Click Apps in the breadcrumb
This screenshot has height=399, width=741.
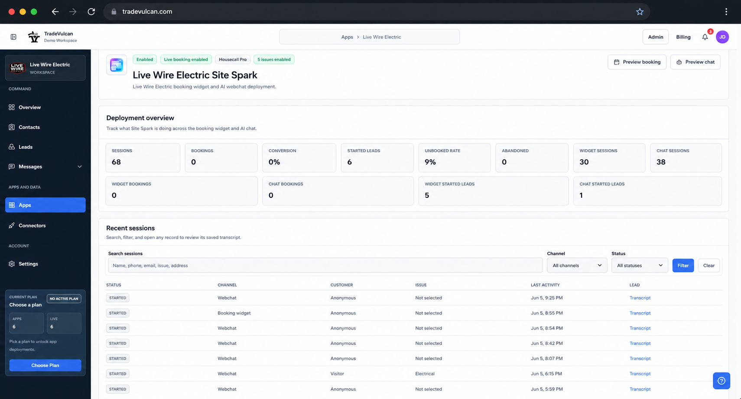point(347,37)
